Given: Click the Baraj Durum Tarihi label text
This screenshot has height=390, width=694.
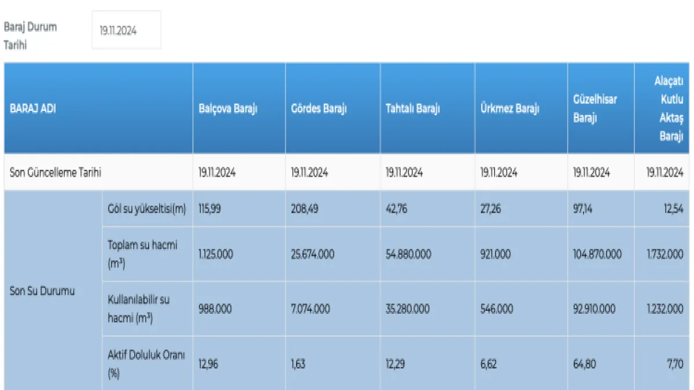Looking at the screenshot, I should click(x=30, y=36).
